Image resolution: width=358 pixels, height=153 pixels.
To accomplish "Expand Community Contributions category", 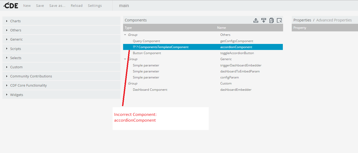I will 61,76.
